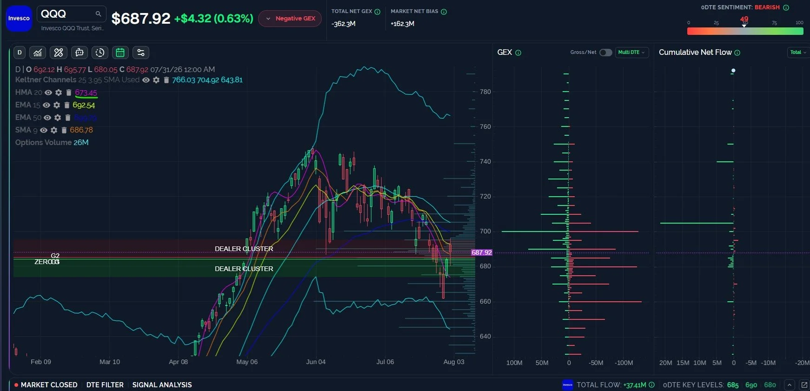Select the 690 key level

pos(751,385)
